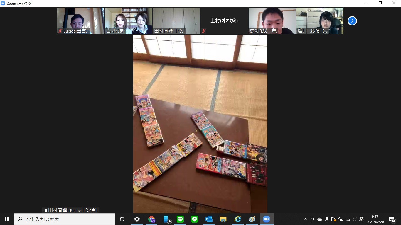
Task: Open Your Phone app with badge 4
Action: pos(167,219)
